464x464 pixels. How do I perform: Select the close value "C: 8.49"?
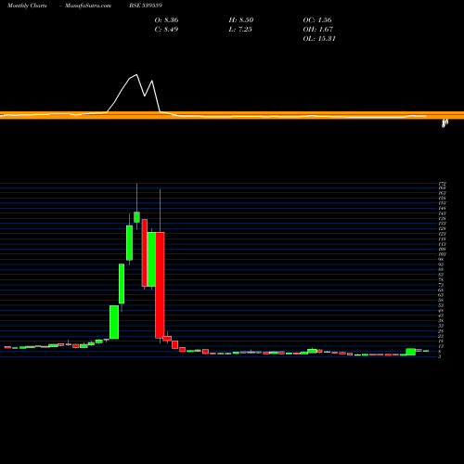(x=166, y=30)
